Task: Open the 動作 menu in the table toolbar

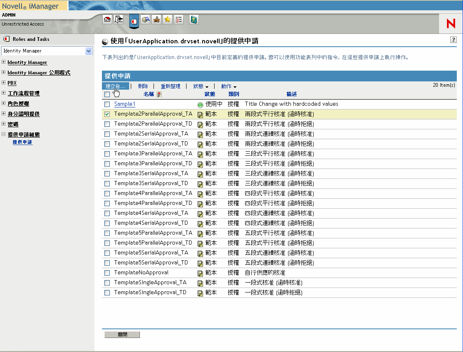Action: (x=229, y=86)
